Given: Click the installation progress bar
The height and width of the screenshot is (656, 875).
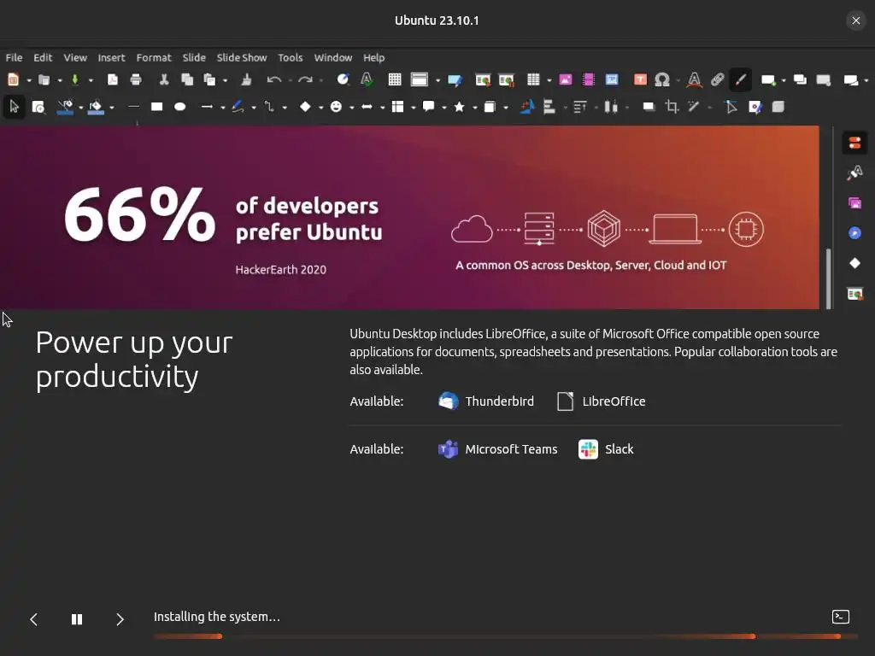Looking at the screenshot, I should pos(506,635).
